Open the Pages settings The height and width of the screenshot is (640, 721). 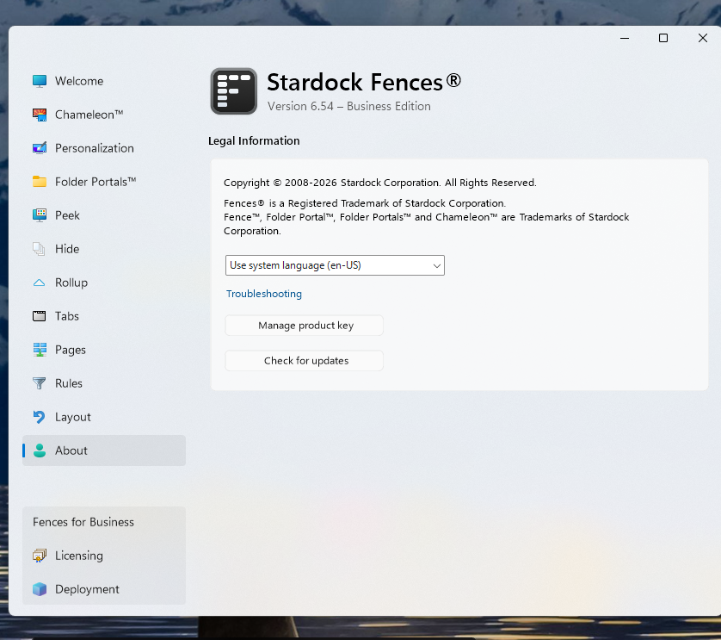[104, 350]
